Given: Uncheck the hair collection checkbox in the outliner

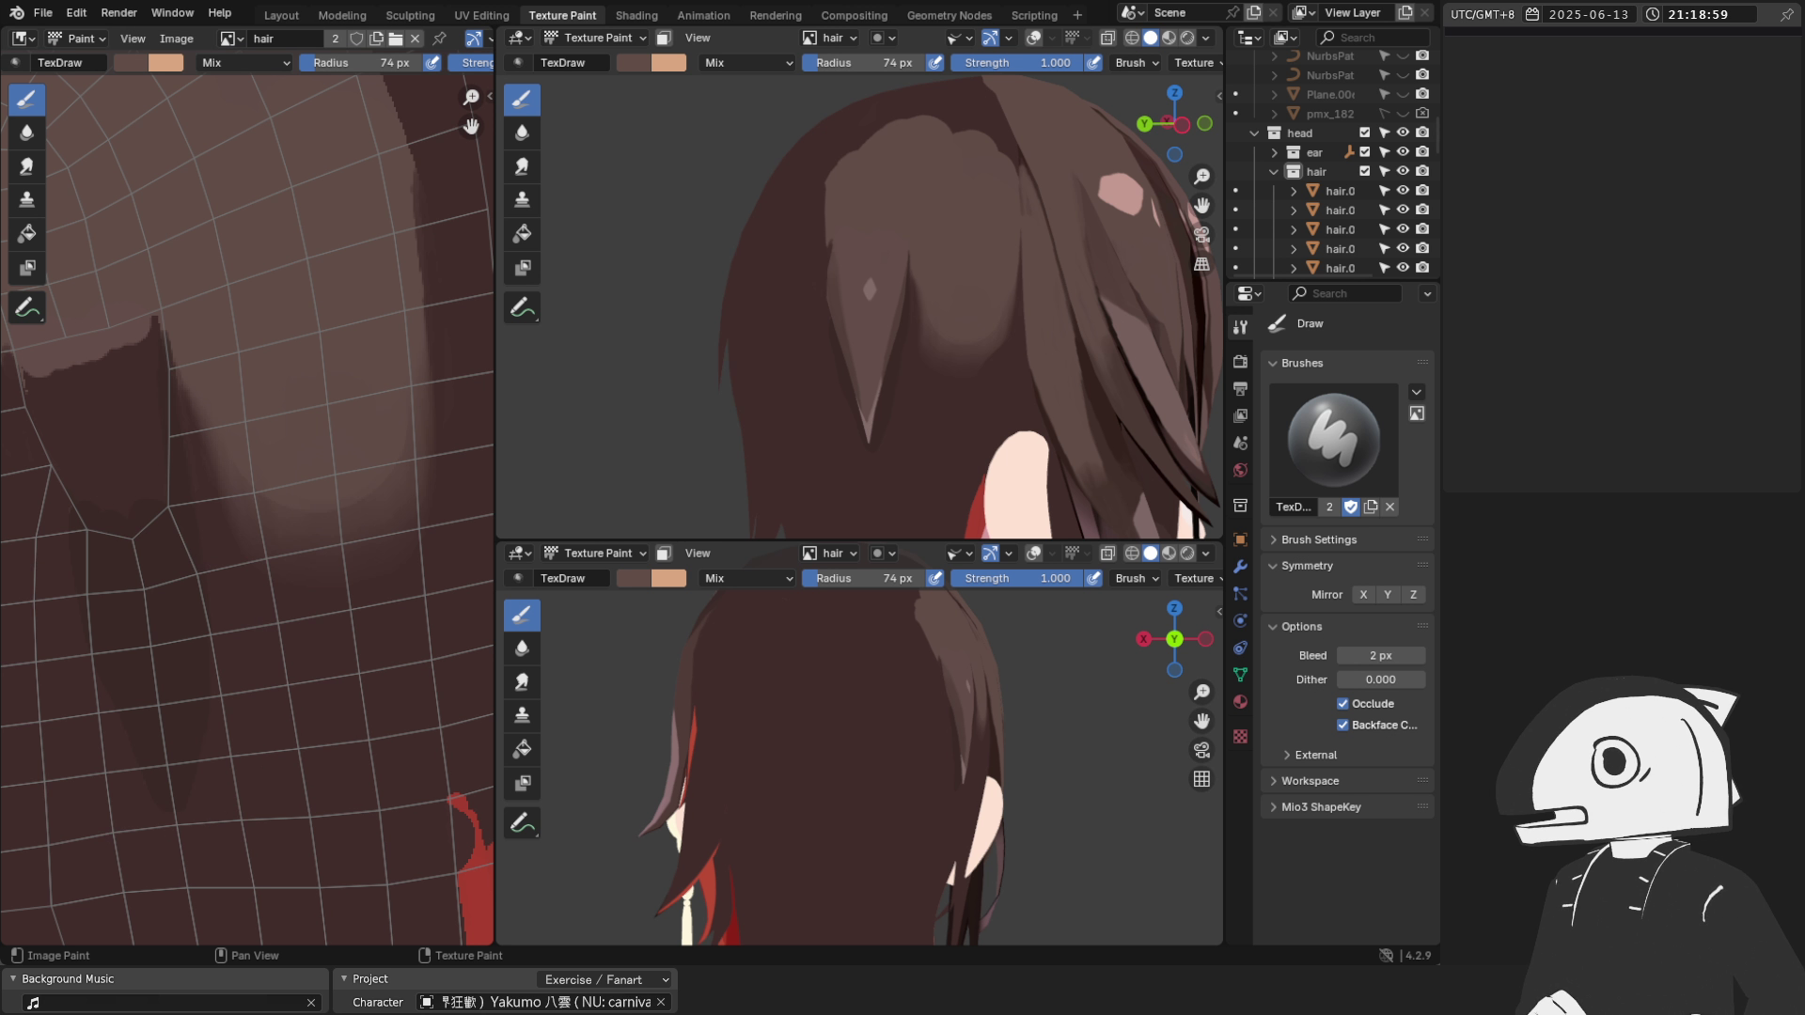Looking at the screenshot, I should tap(1365, 171).
